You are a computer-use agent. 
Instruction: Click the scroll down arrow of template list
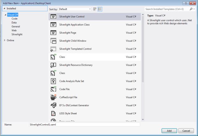[x=143, y=120]
